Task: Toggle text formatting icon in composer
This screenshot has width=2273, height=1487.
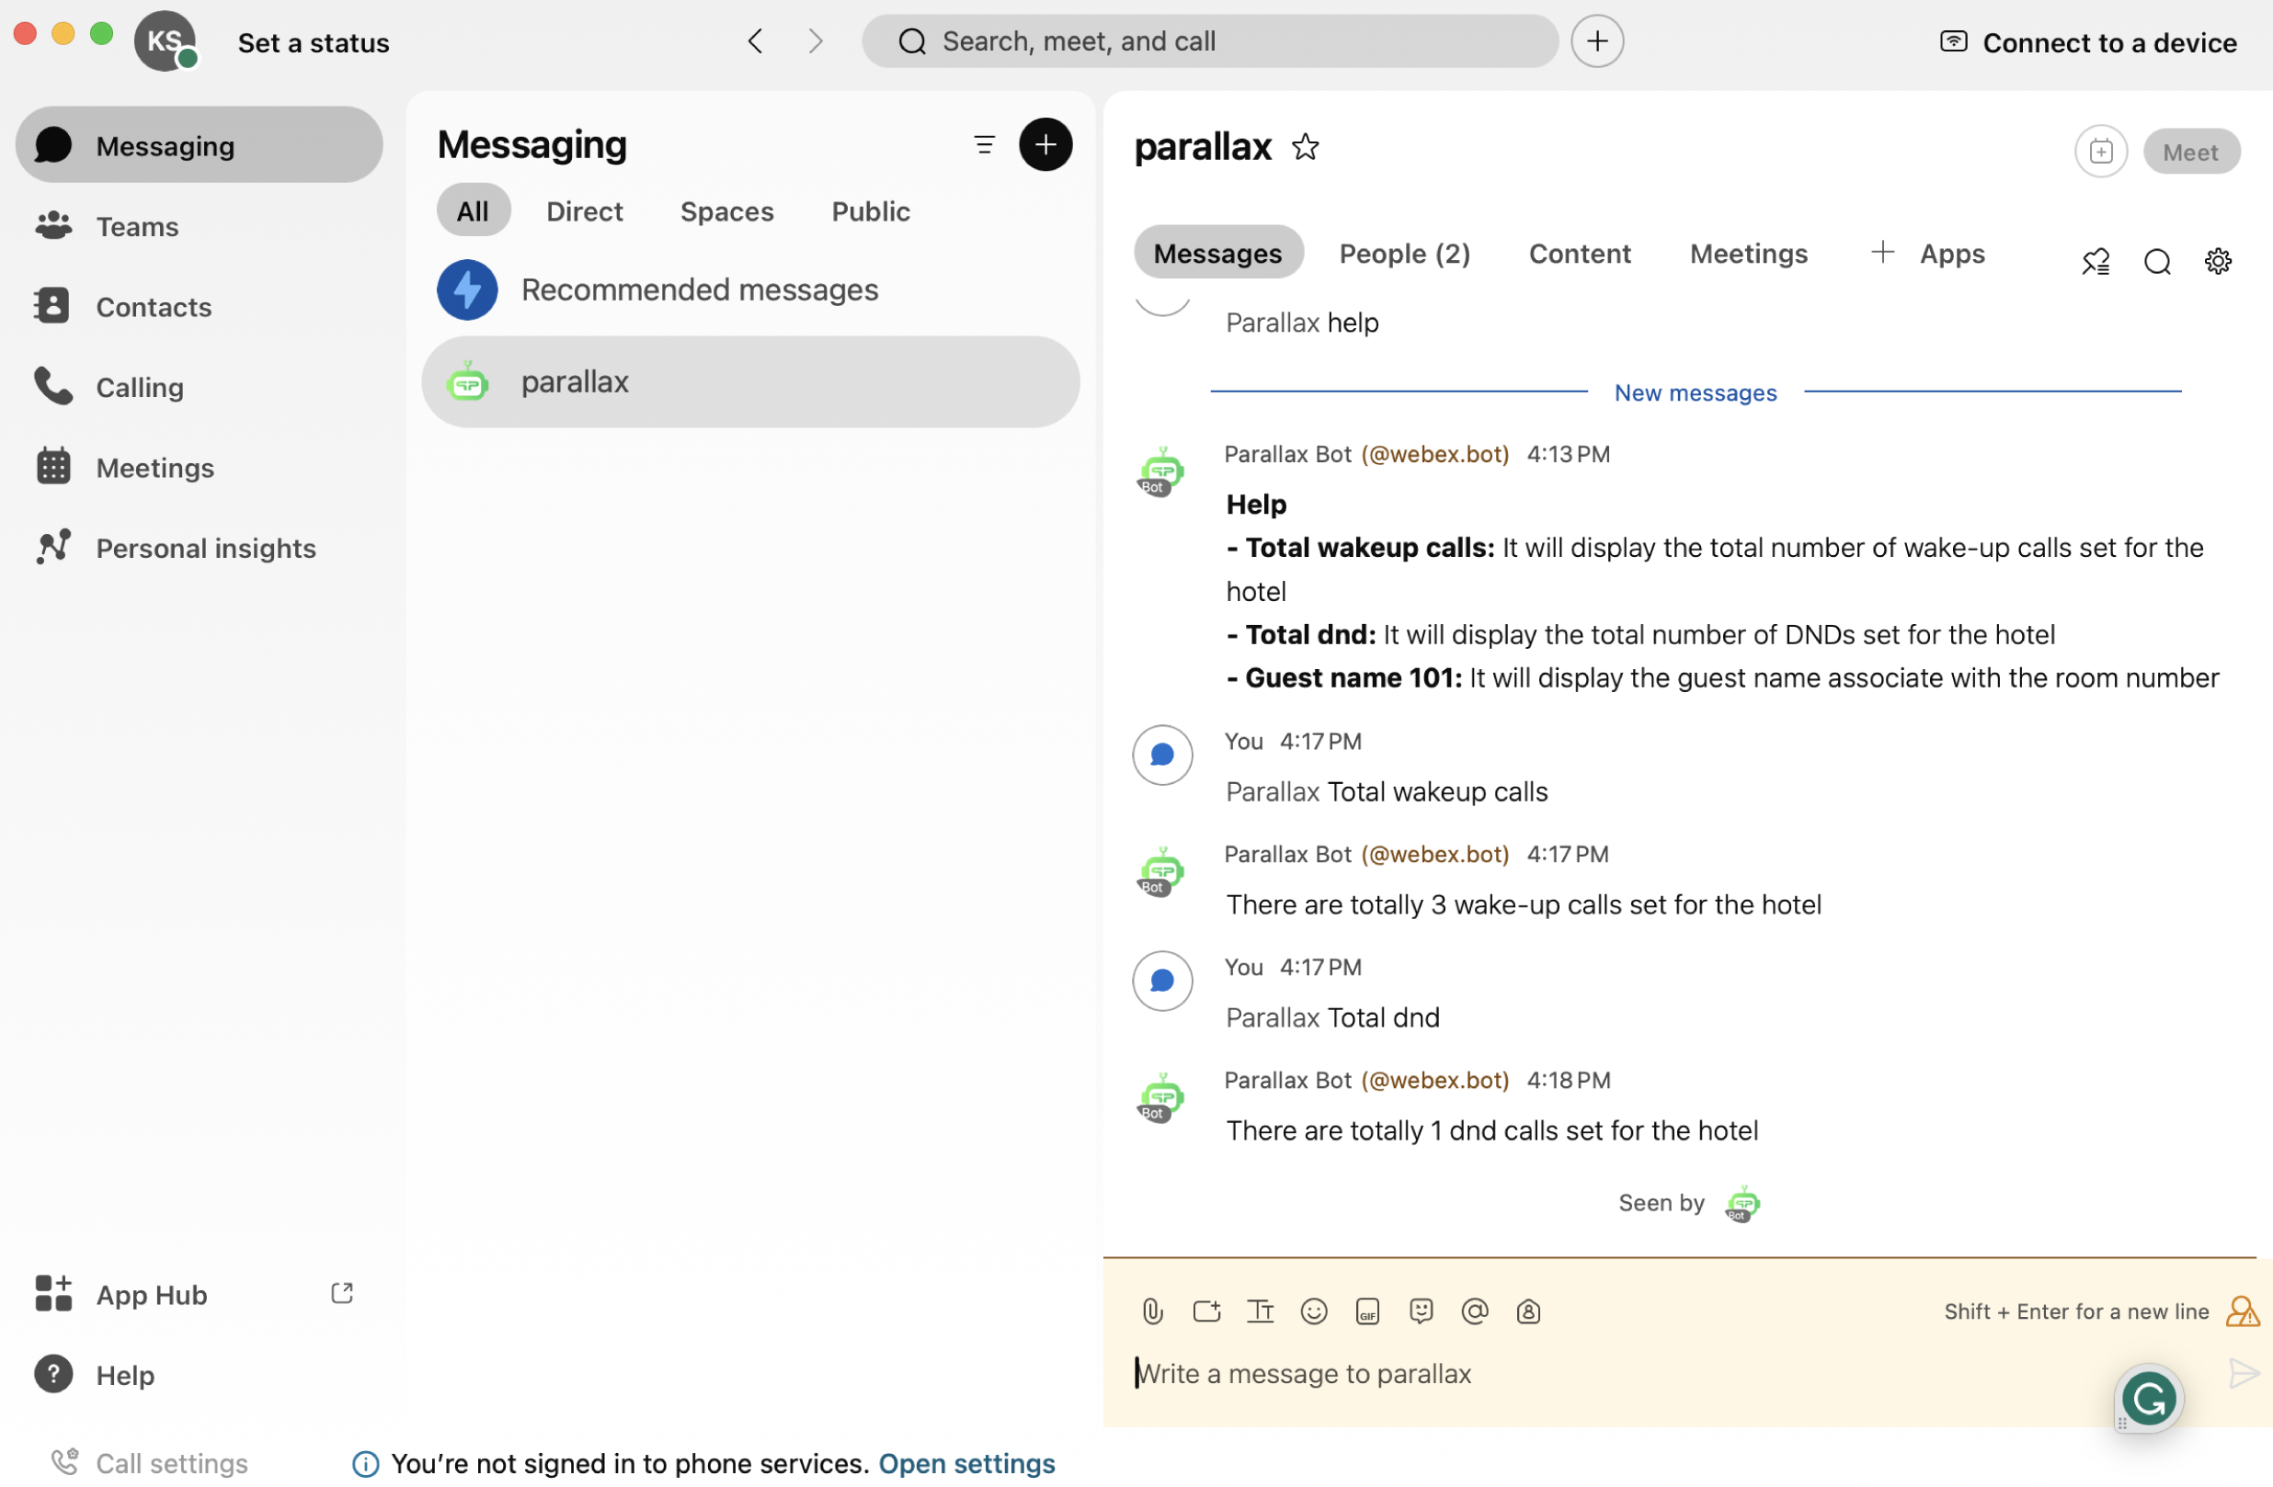Action: click(1260, 1311)
